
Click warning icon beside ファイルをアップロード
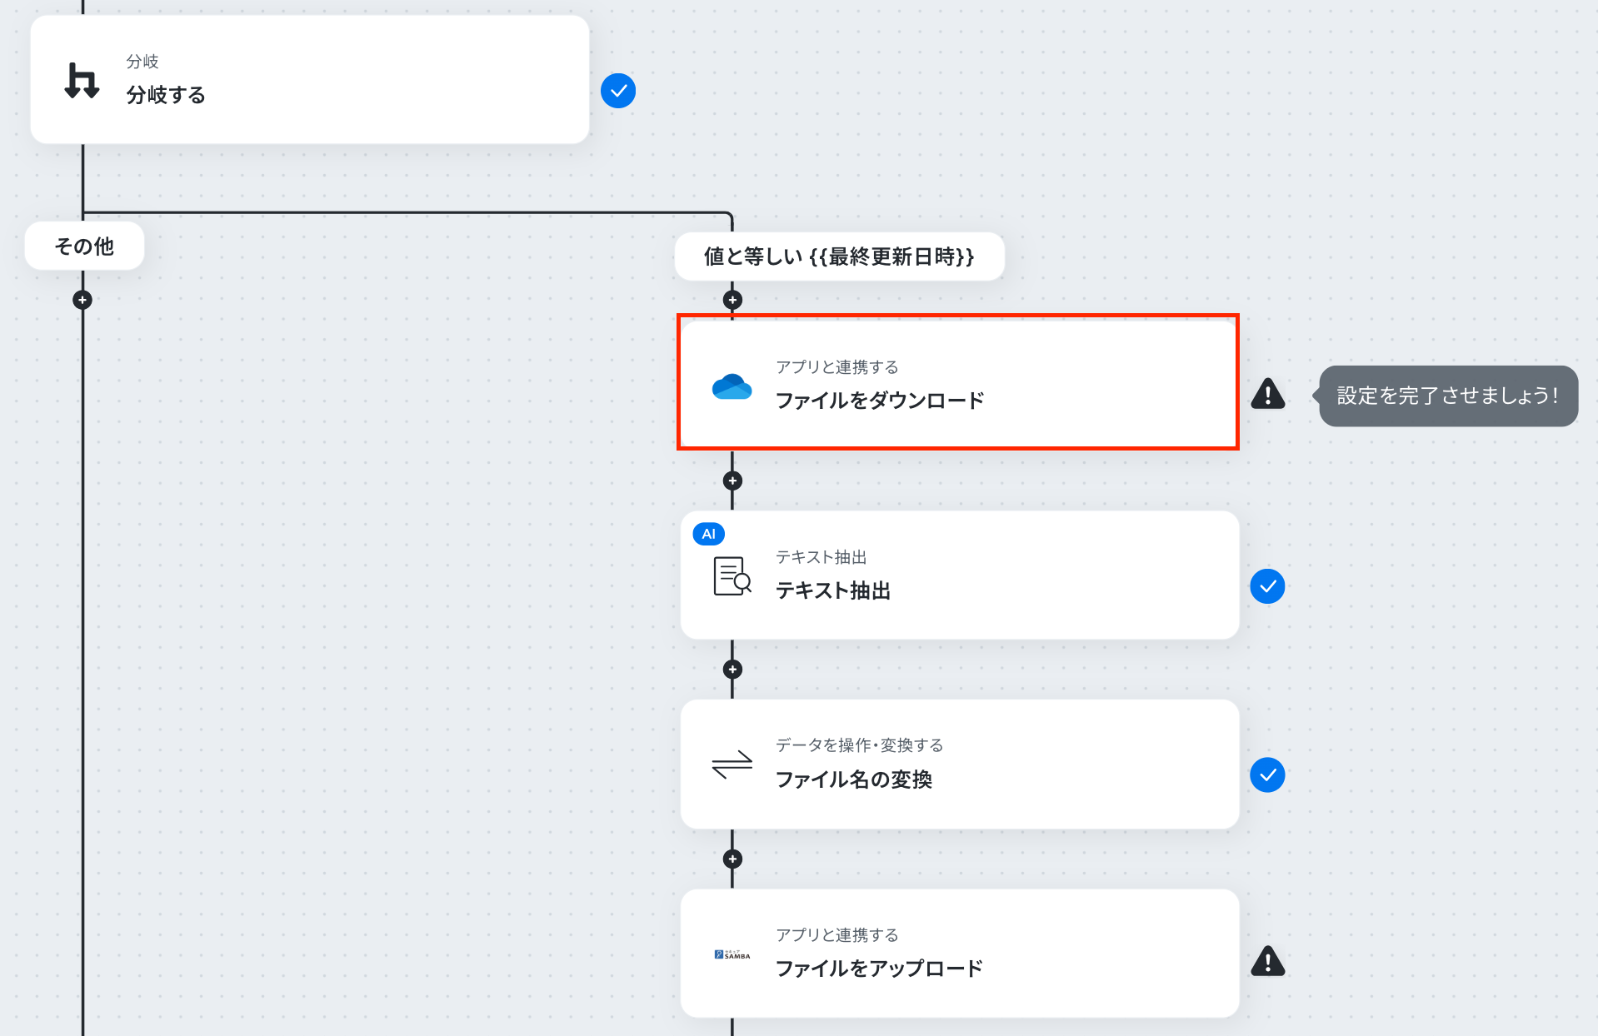pyautogui.click(x=1268, y=961)
